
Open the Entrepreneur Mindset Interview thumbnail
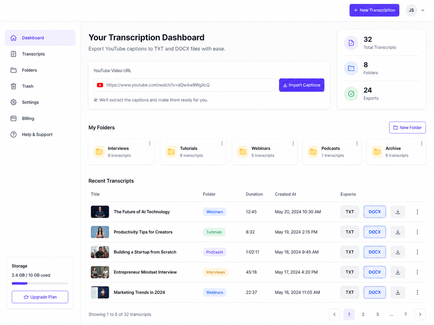coord(100,272)
